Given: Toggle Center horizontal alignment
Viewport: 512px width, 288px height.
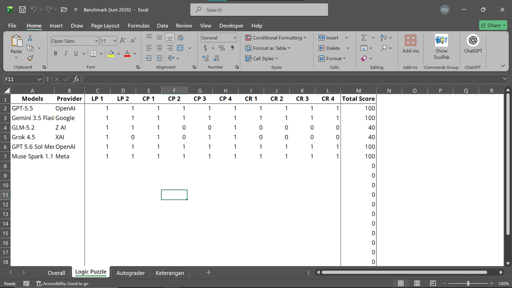Looking at the screenshot, I should pyautogui.click(x=160, y=48).
